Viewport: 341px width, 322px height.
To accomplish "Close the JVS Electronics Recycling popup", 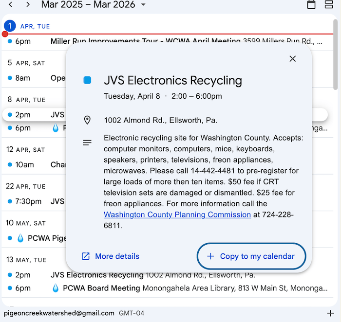I will pyautogui.click(x=292, y=59).
